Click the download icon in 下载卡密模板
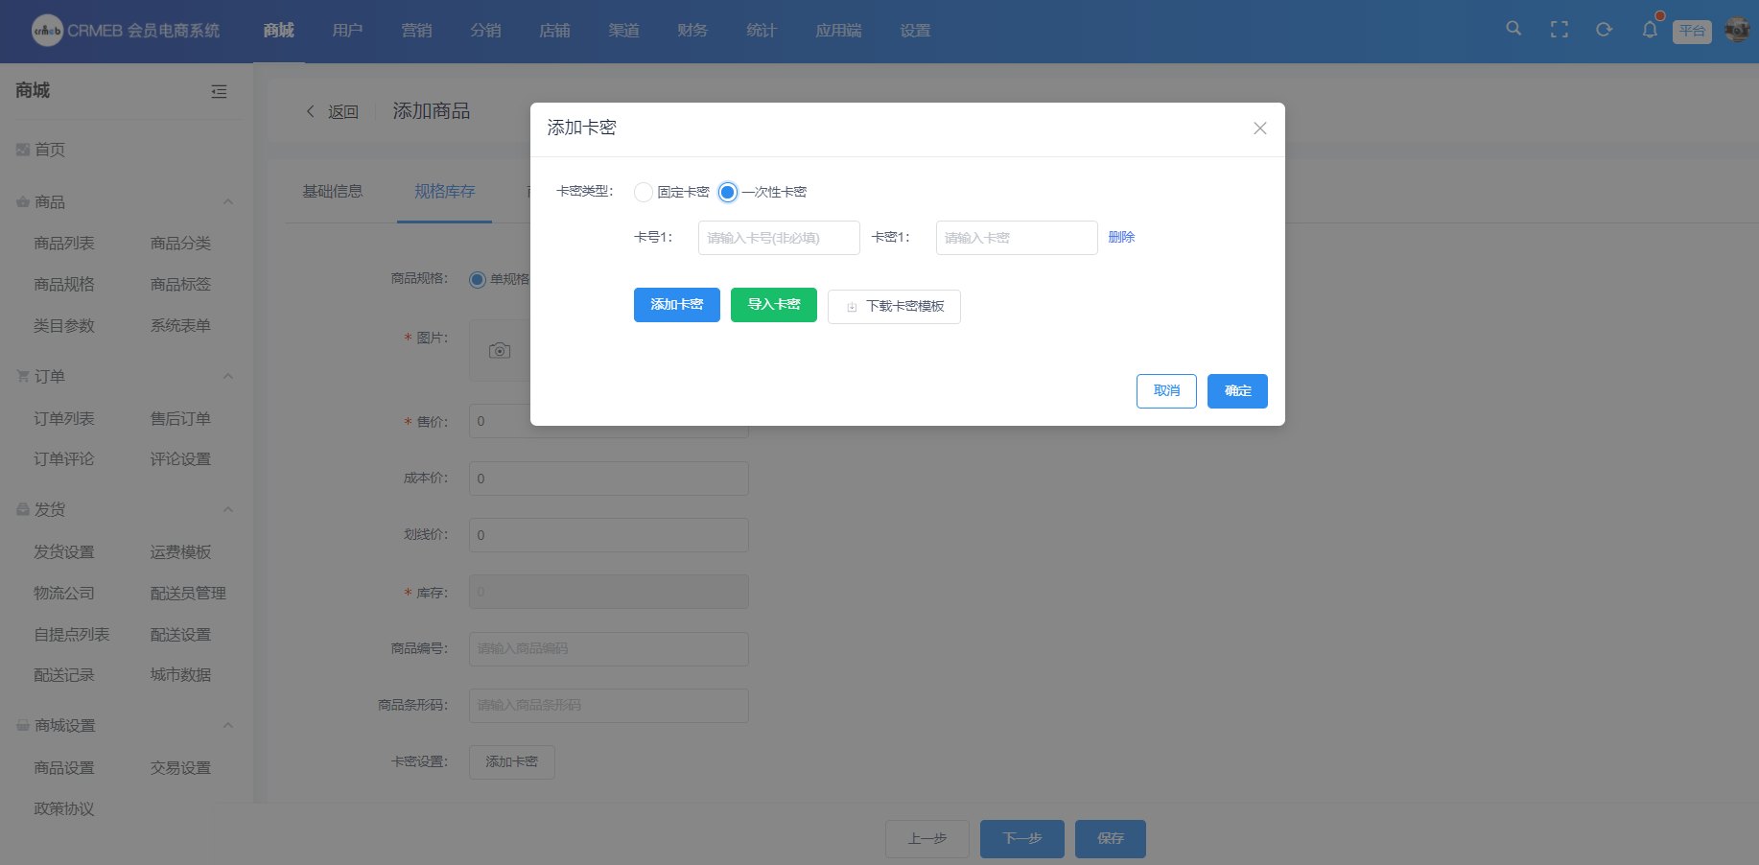 point(852,307)
